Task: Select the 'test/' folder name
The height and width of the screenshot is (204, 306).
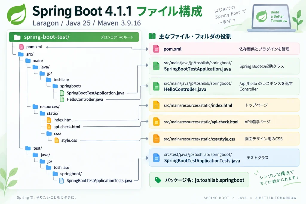Action: [x=38, y=148]
